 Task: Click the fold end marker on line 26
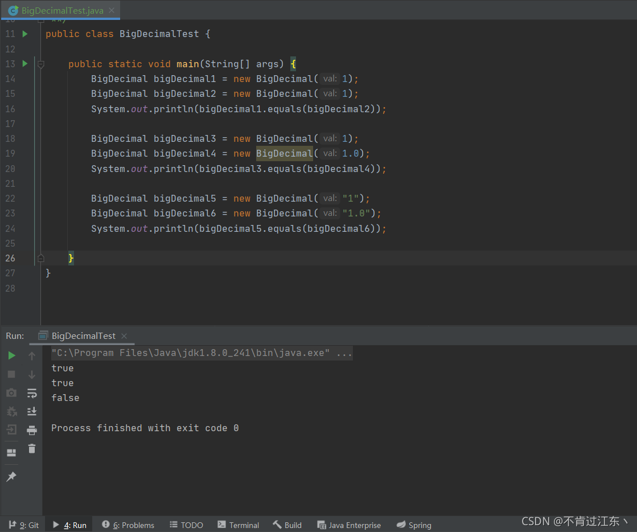pyautogui.click(x=40, y=258)
